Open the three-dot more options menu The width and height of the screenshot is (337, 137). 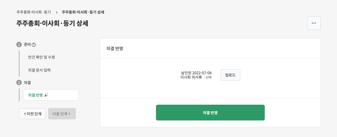(x=314, y=23)
